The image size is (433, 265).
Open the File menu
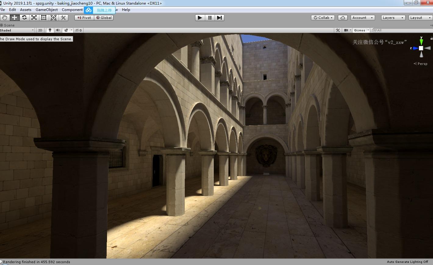point(2,10)
